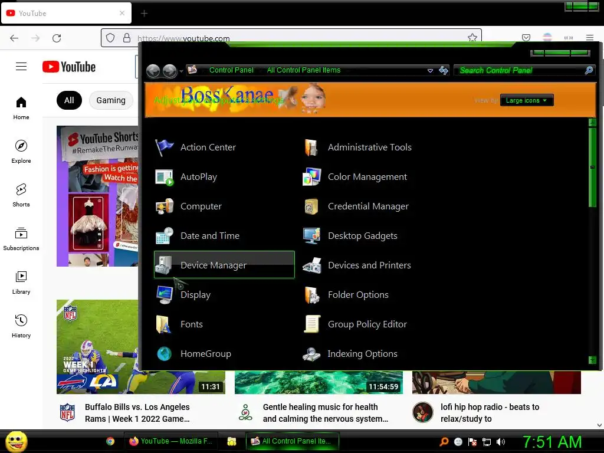Open the Computer icon
The width and height of the screenshot is (604, 453).
pyautogui.click(x=164, y=206)
